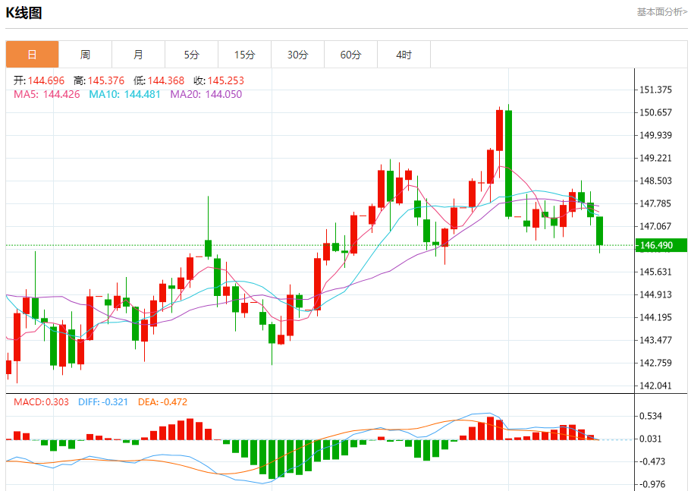
Task: Click the 0.031 MACD axis label
Action: click(x=651, y=439)
